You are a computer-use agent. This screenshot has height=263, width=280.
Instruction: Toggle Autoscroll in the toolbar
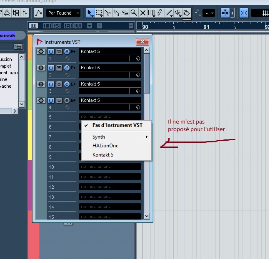pyautogui.click(x=225, y=13)
